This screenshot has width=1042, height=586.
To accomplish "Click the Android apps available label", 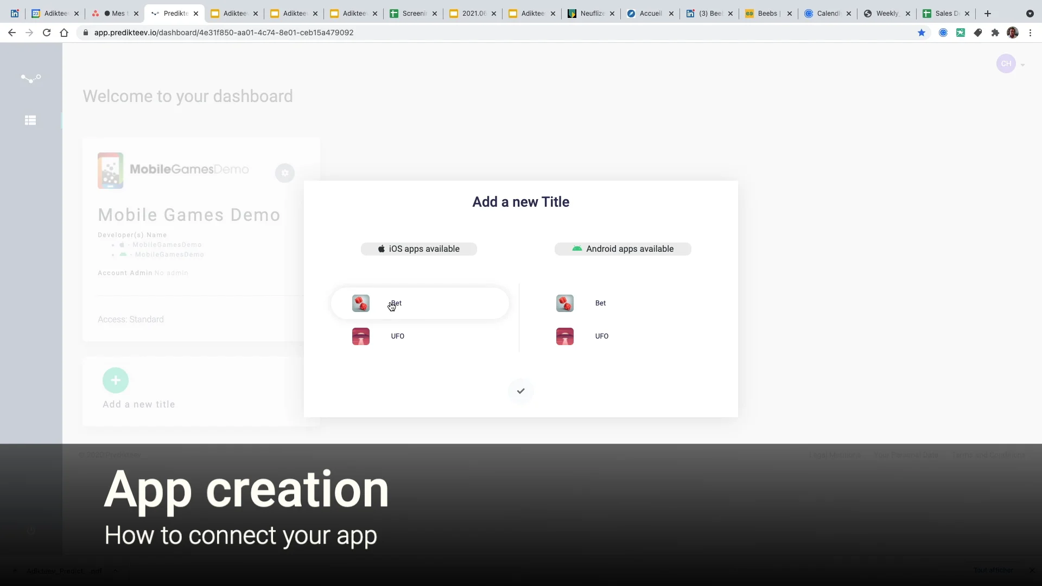I will pyautogui.click(x=623, y=249).
